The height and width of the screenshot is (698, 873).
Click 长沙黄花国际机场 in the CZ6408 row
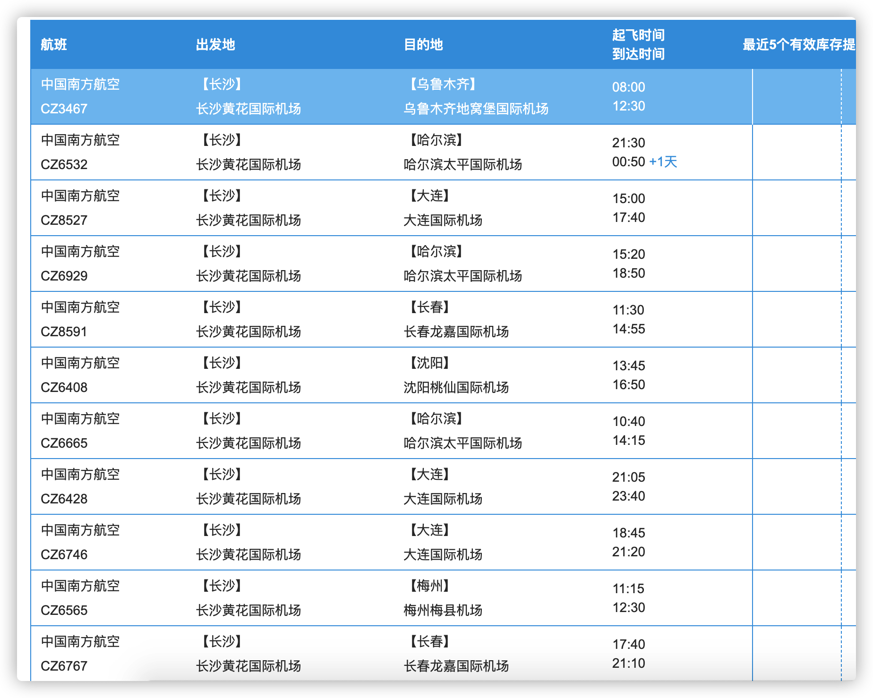pos(248,387)
